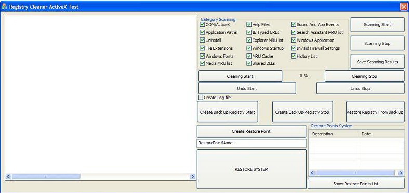Toggle Media MRU list checkbox
This screenshot has height=193, width=409.
(202, 63)
